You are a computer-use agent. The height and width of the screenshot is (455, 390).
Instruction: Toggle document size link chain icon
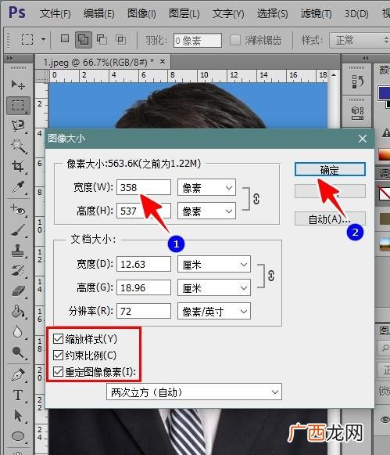pos(271,276)
